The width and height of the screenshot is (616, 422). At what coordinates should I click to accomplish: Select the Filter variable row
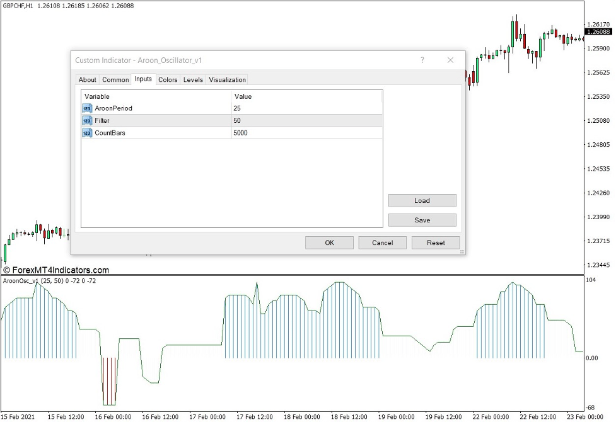point(158,120)
